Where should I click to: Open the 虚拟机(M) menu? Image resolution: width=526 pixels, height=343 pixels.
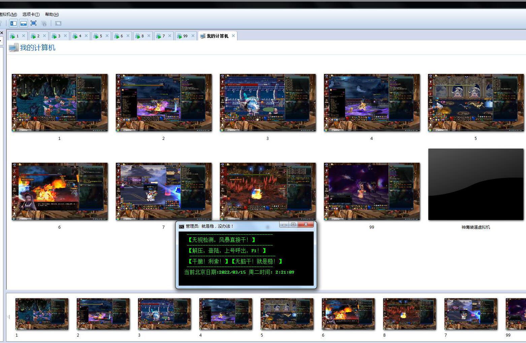click(8, 14)
